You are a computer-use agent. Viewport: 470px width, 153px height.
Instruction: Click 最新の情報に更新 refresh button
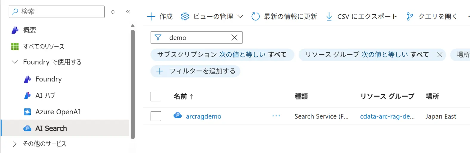[x=284, y=16]
